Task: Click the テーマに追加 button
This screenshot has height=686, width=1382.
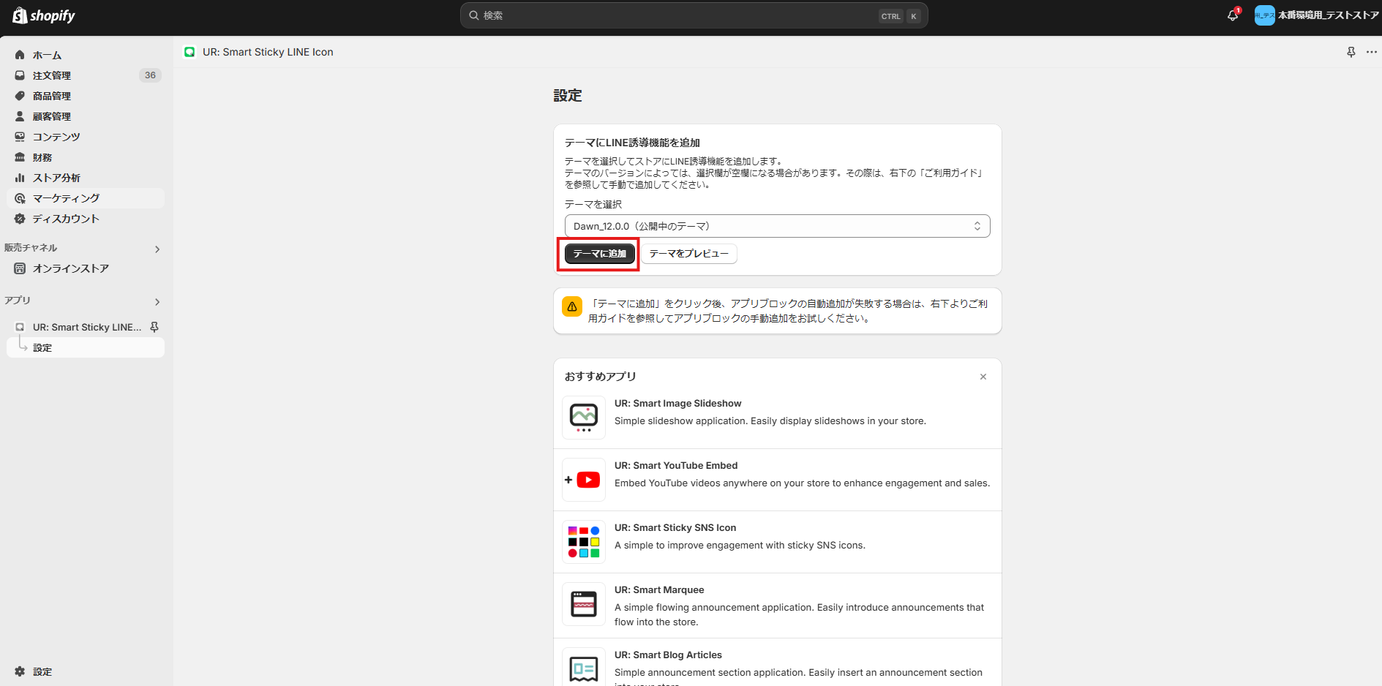Action: 598,254
